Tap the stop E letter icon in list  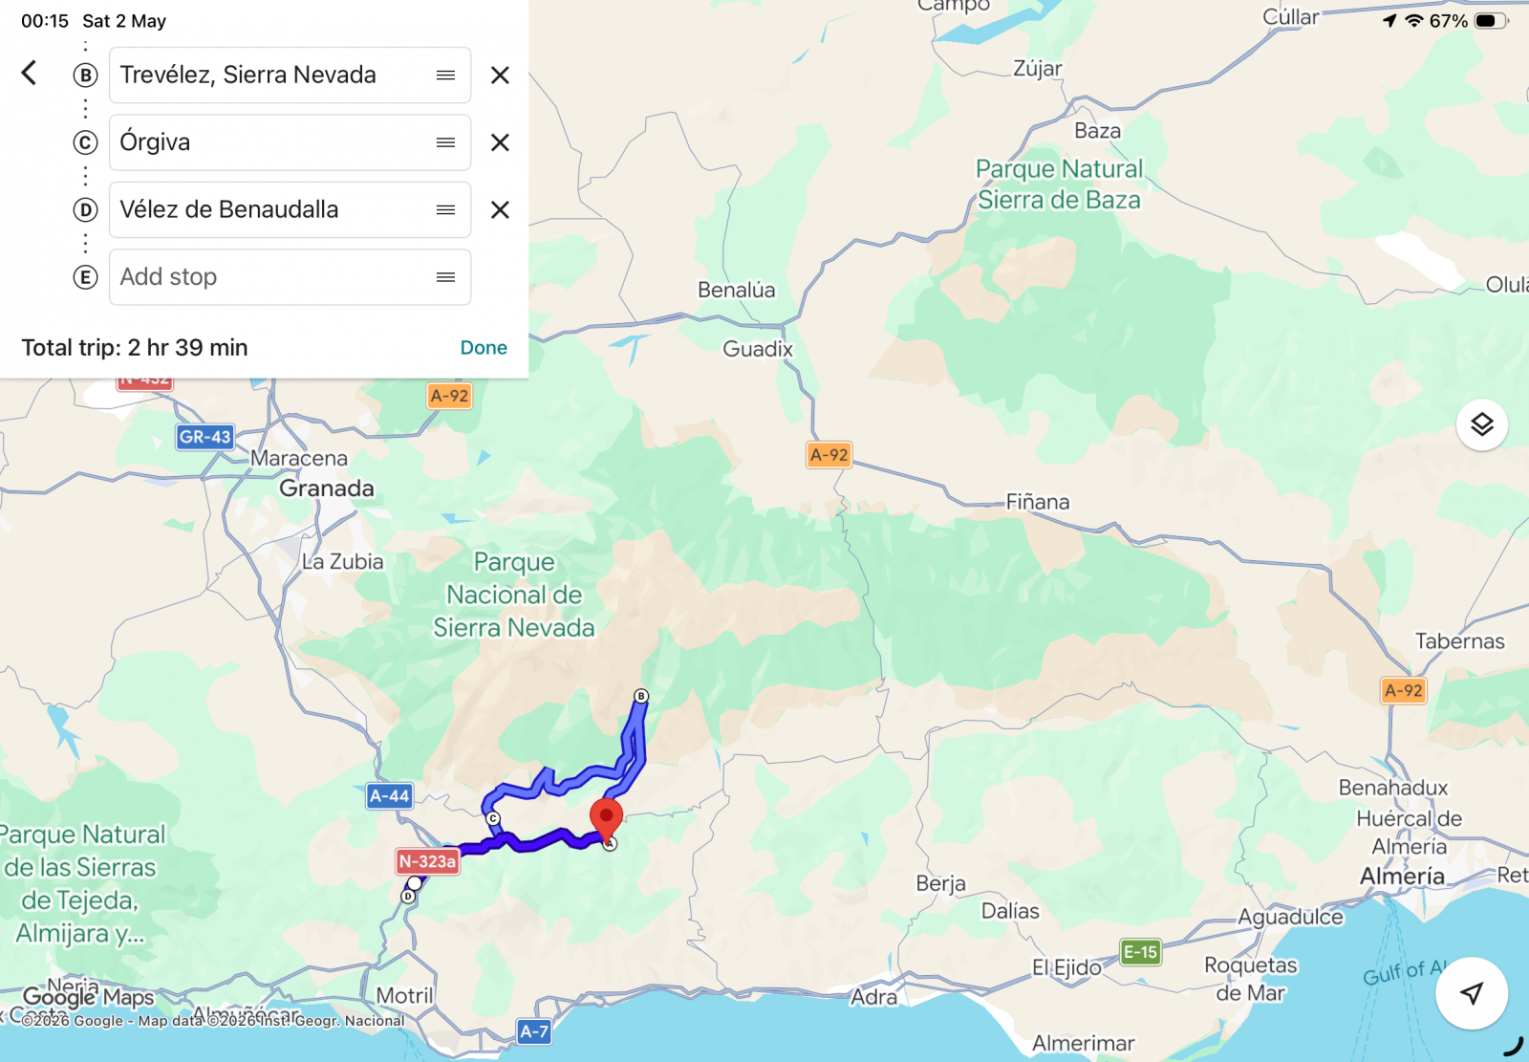(85, 277)
